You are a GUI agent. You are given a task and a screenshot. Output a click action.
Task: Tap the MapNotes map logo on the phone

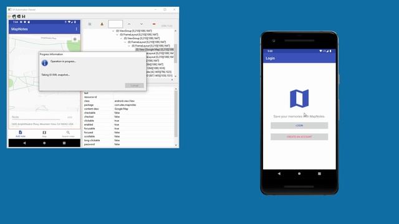point(299,98)
